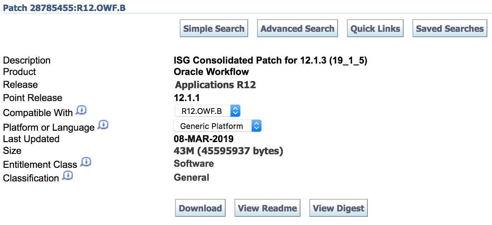
Task: Select the Oracle Workflow product value
Action: point(211,72)
